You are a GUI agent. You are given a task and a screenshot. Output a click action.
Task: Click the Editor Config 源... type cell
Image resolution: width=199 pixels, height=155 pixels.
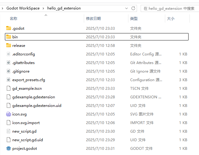click(146, 54)
